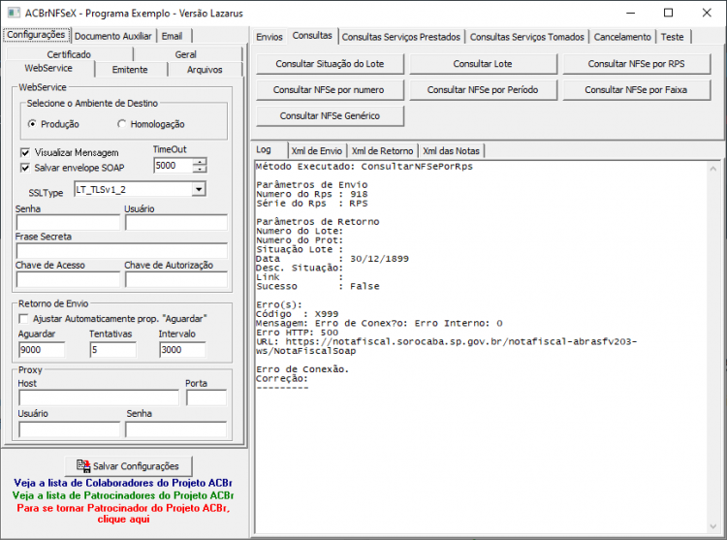Focus the Proxy Senha field
This screenshot has width=727, height=540.
tap(176, 429)
